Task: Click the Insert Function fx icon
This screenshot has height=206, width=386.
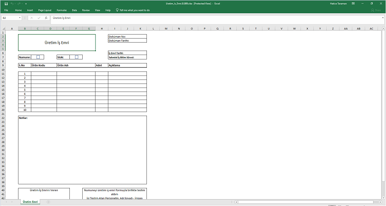Action: coord(46,18)
